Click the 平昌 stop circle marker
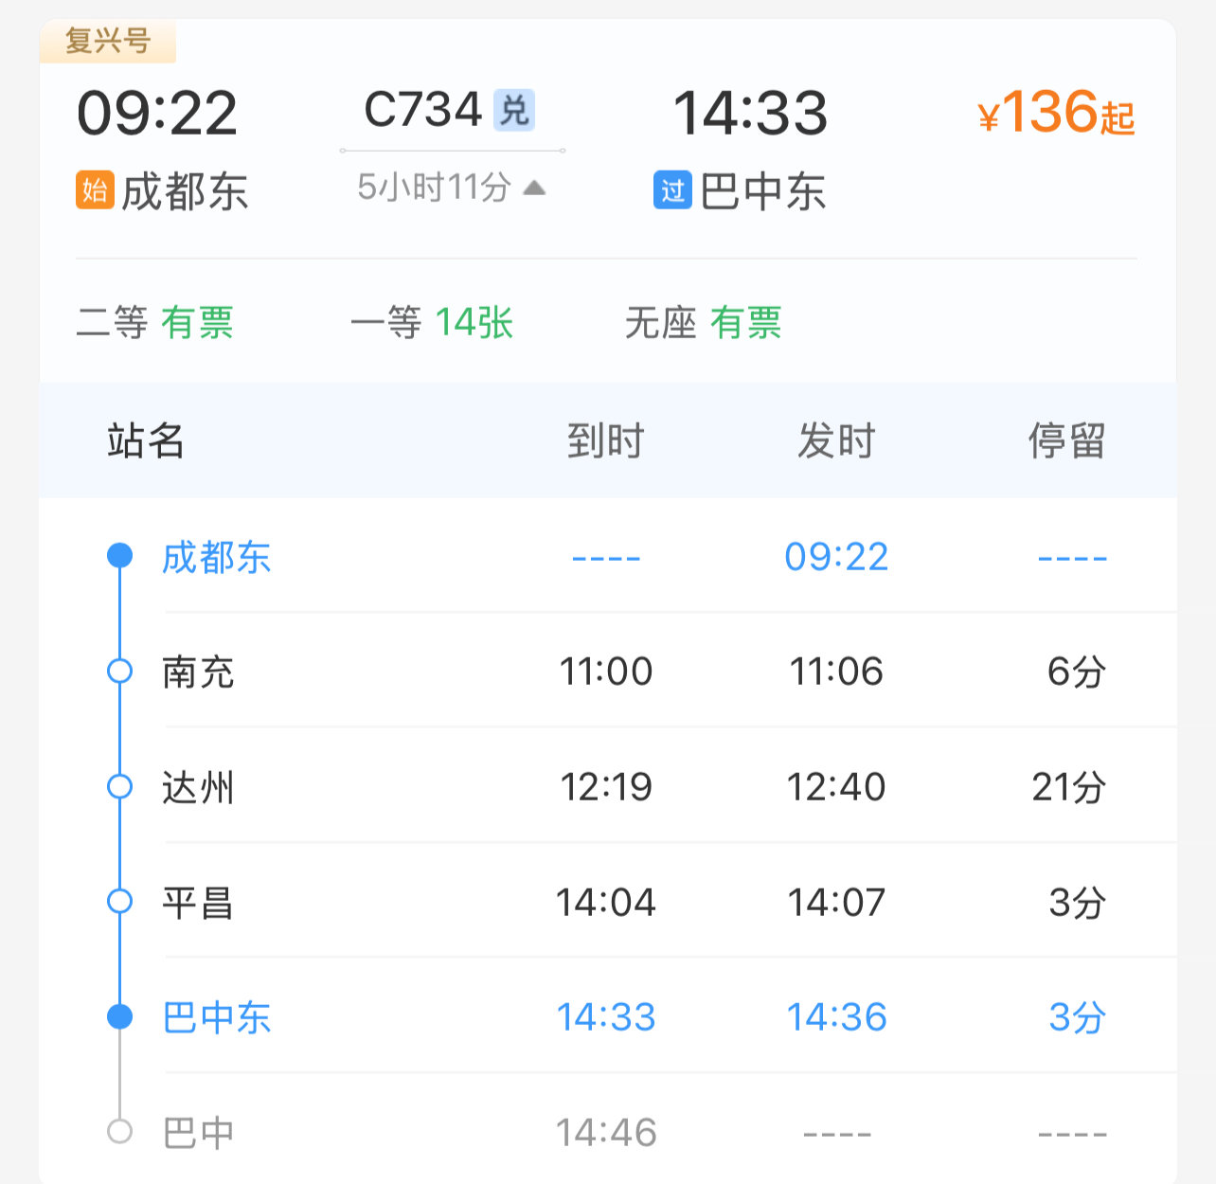The height and width of the screenshot is (1184, 1216). click(120, 902)
